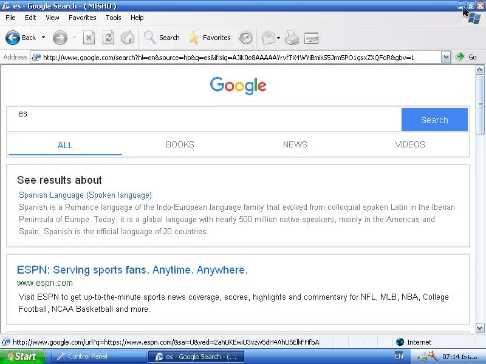Click the taskbar clock showing 07:14
The height and width of the screenshot is (364, 486).
460,357
